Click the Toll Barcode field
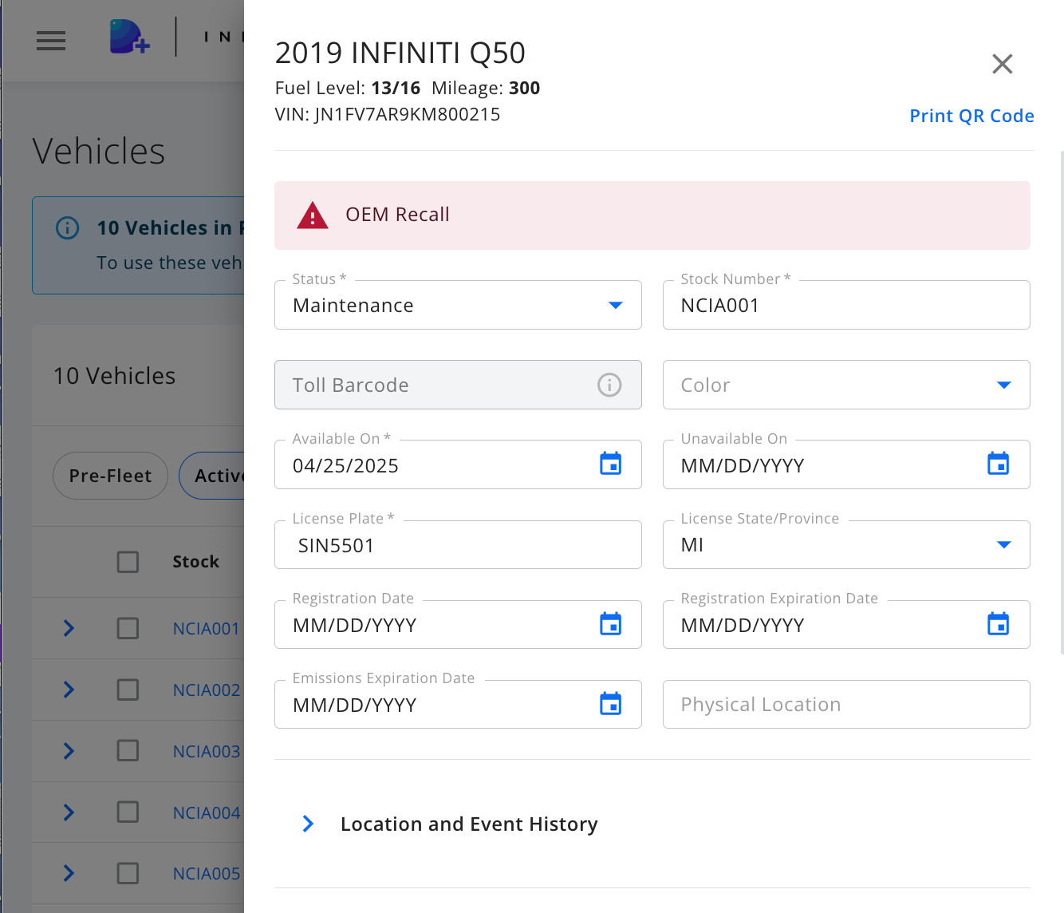Image resolution: width=1064 pixels, height=913 pixels. pos(458,385)
